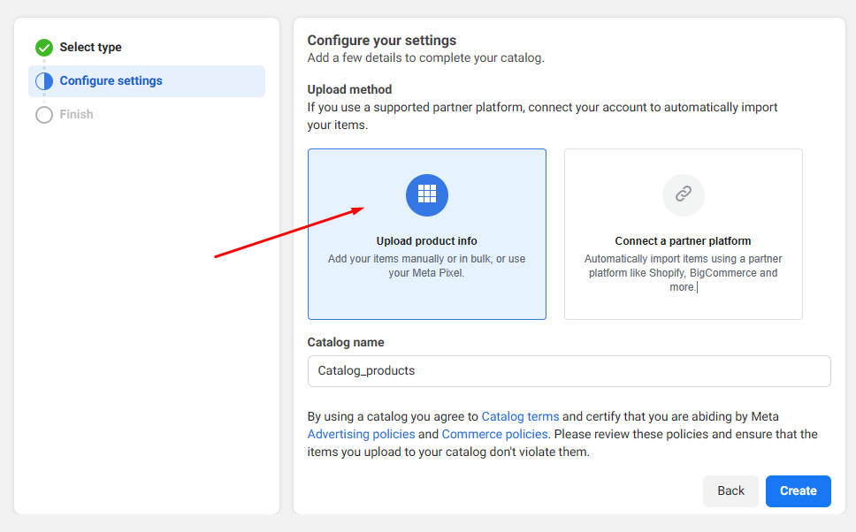Viewport: 856px width, 532px height.
Task: Open the Catalog terms link
Action: click(520, 416)
